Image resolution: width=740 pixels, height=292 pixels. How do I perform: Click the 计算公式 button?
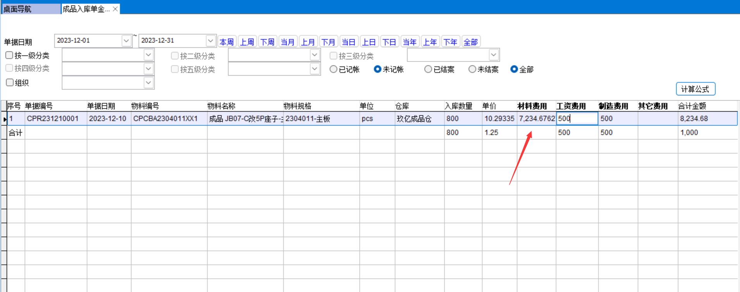coord(695,89)
